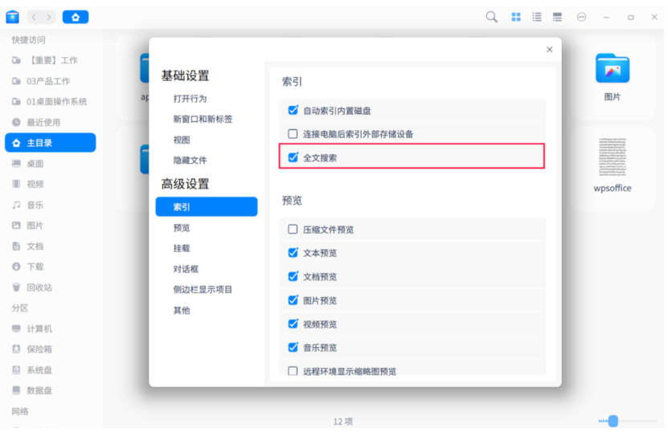This screenshot has height=432, width=668.
Task: Open 系统盘 in the sidebar
Action: pos(51,370)
